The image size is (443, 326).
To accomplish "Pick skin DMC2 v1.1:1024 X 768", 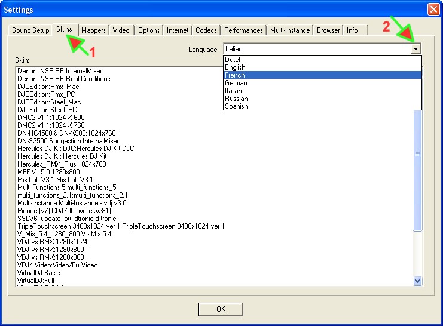I will (51, 125).
